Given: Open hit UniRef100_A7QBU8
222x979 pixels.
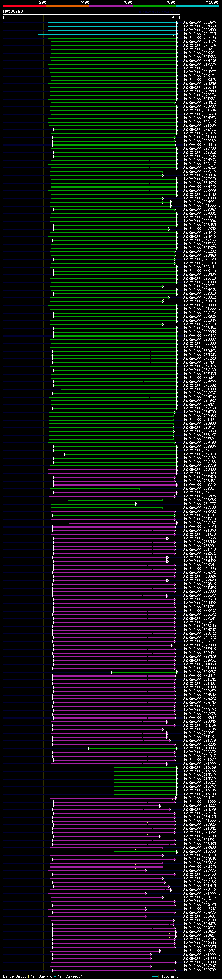Looking at the screenshot, I should 199,859.
